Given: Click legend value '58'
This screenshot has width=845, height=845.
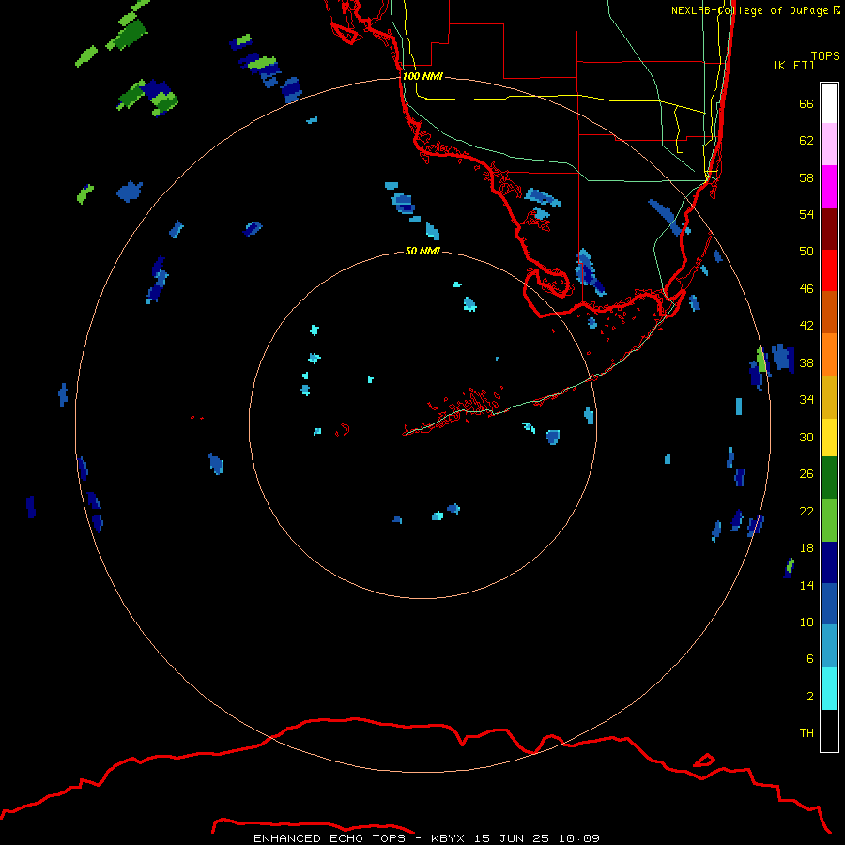Looking at the screenshot, I should tap(807, 177).
